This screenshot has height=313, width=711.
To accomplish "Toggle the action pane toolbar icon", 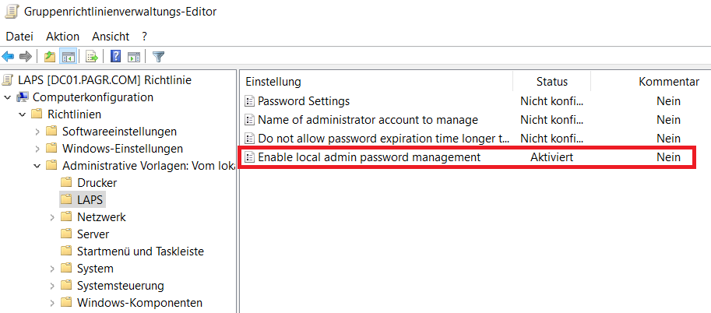I will click(133, 56).
